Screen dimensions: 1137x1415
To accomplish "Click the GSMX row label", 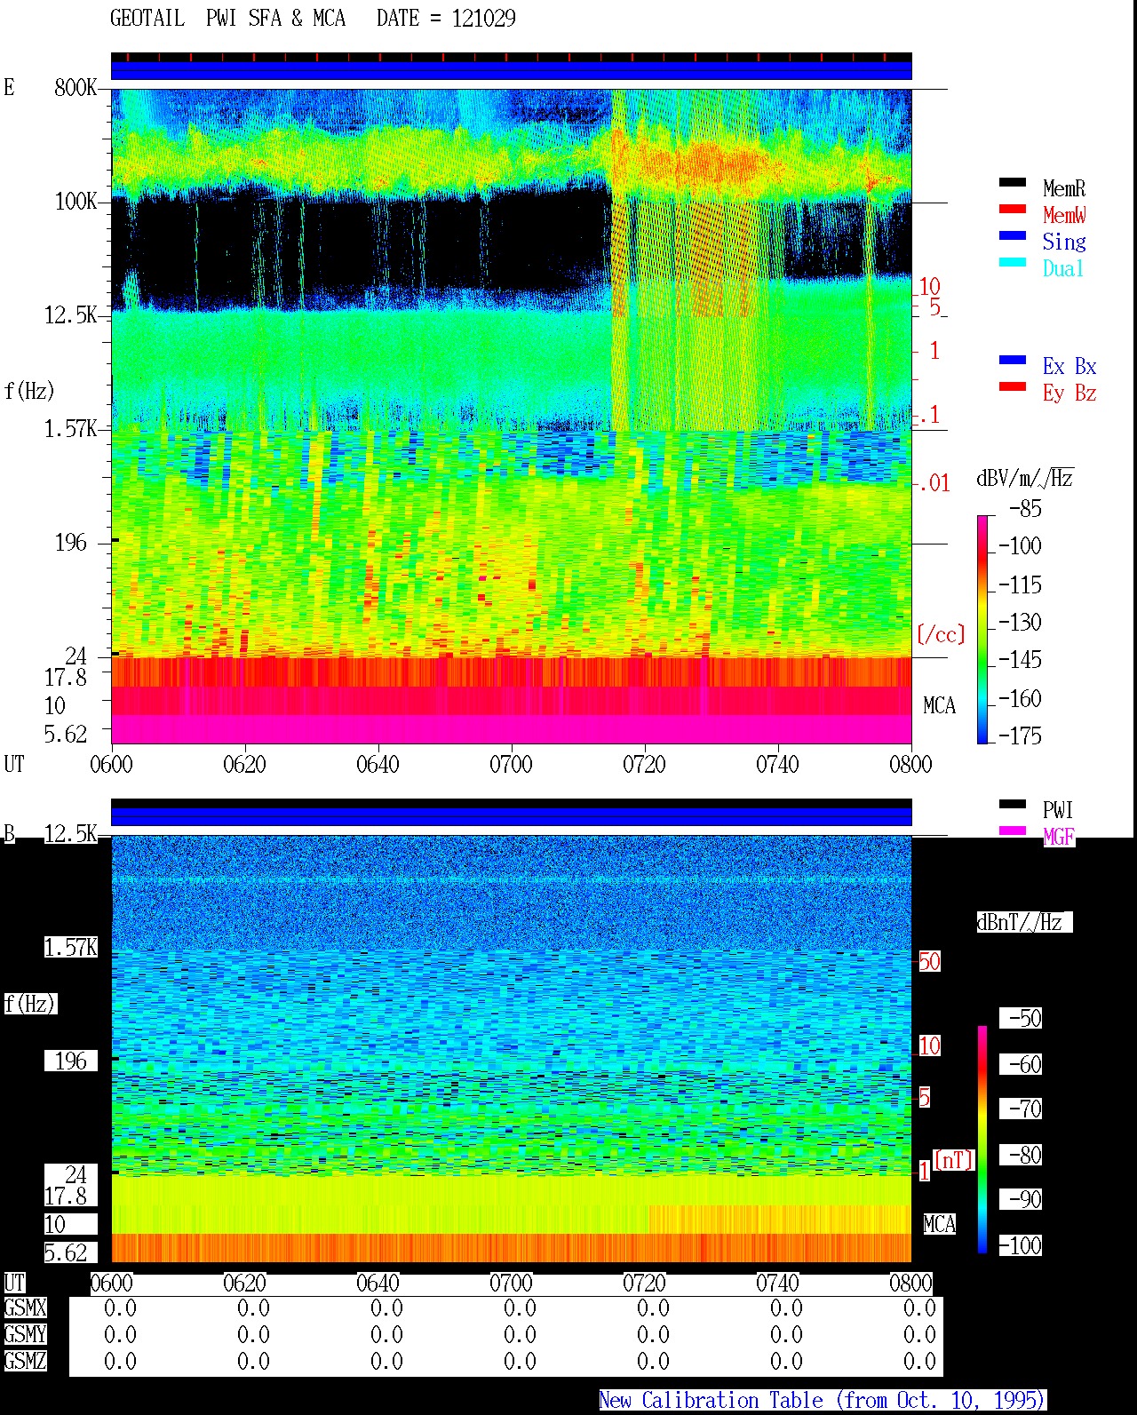I will click(x=25, y=1308).
